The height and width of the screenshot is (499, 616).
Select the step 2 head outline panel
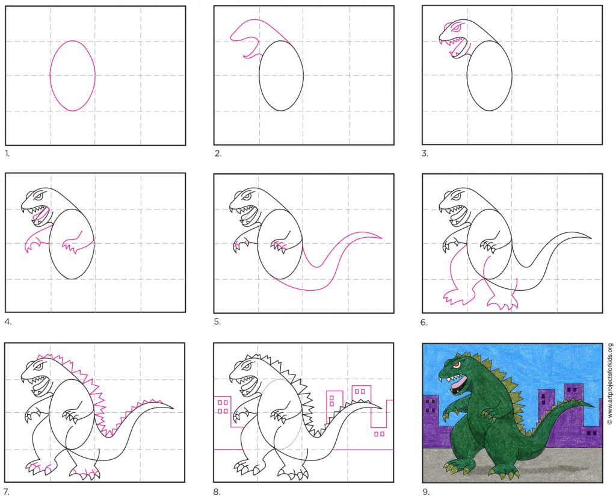304,75
